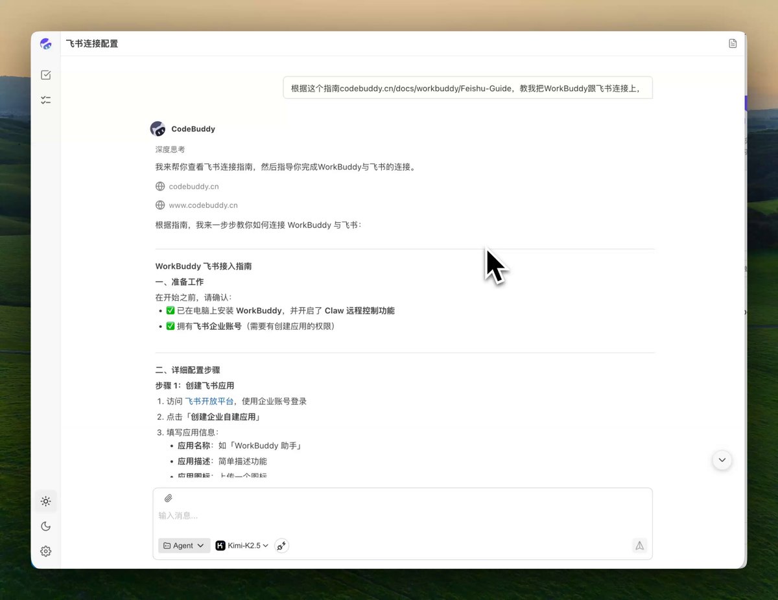Click the 输入消息 input field
Viewport: 778px width, 600px height.
point(403,516)
